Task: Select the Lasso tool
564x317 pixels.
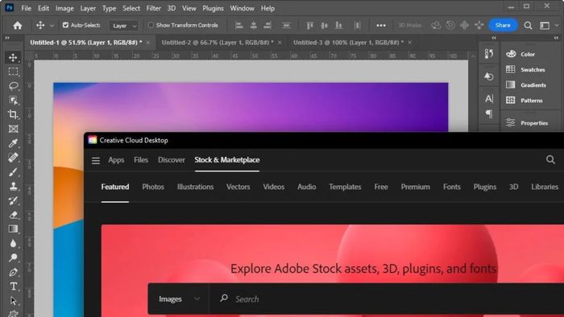Action: coord(14,86)
